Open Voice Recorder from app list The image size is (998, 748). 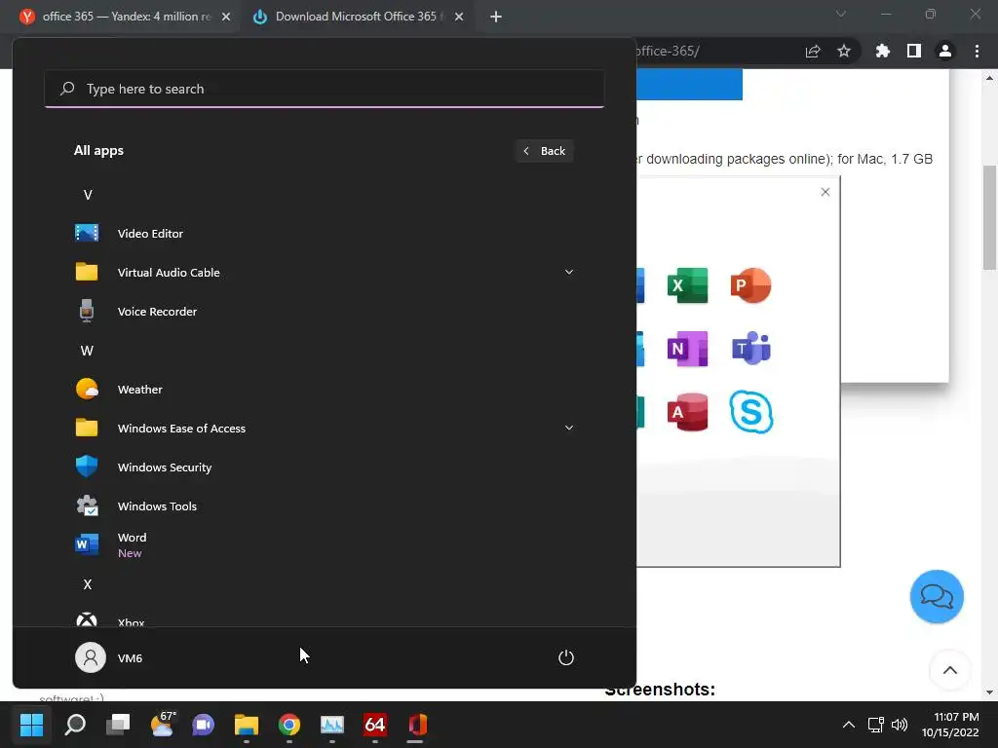[324, 312]
